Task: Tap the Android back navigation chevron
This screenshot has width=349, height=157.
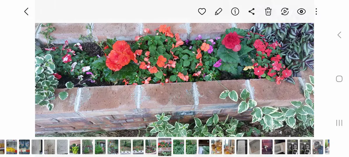Action: pyautogui.click(x=339, y=35)
